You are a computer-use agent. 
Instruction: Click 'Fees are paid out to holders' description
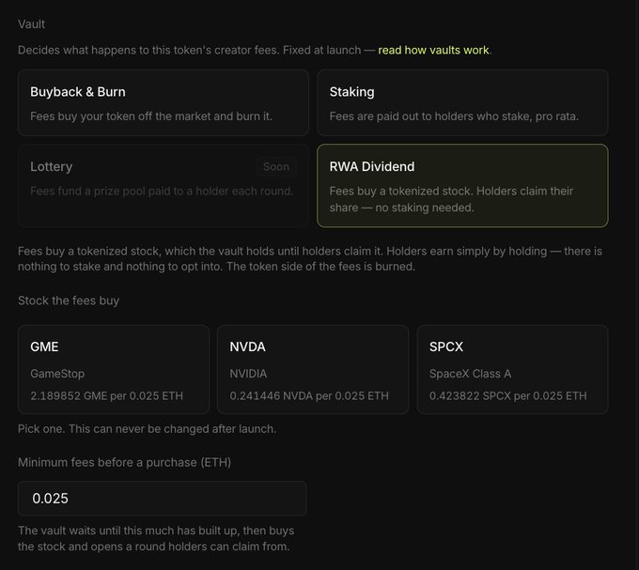(454, 116)
